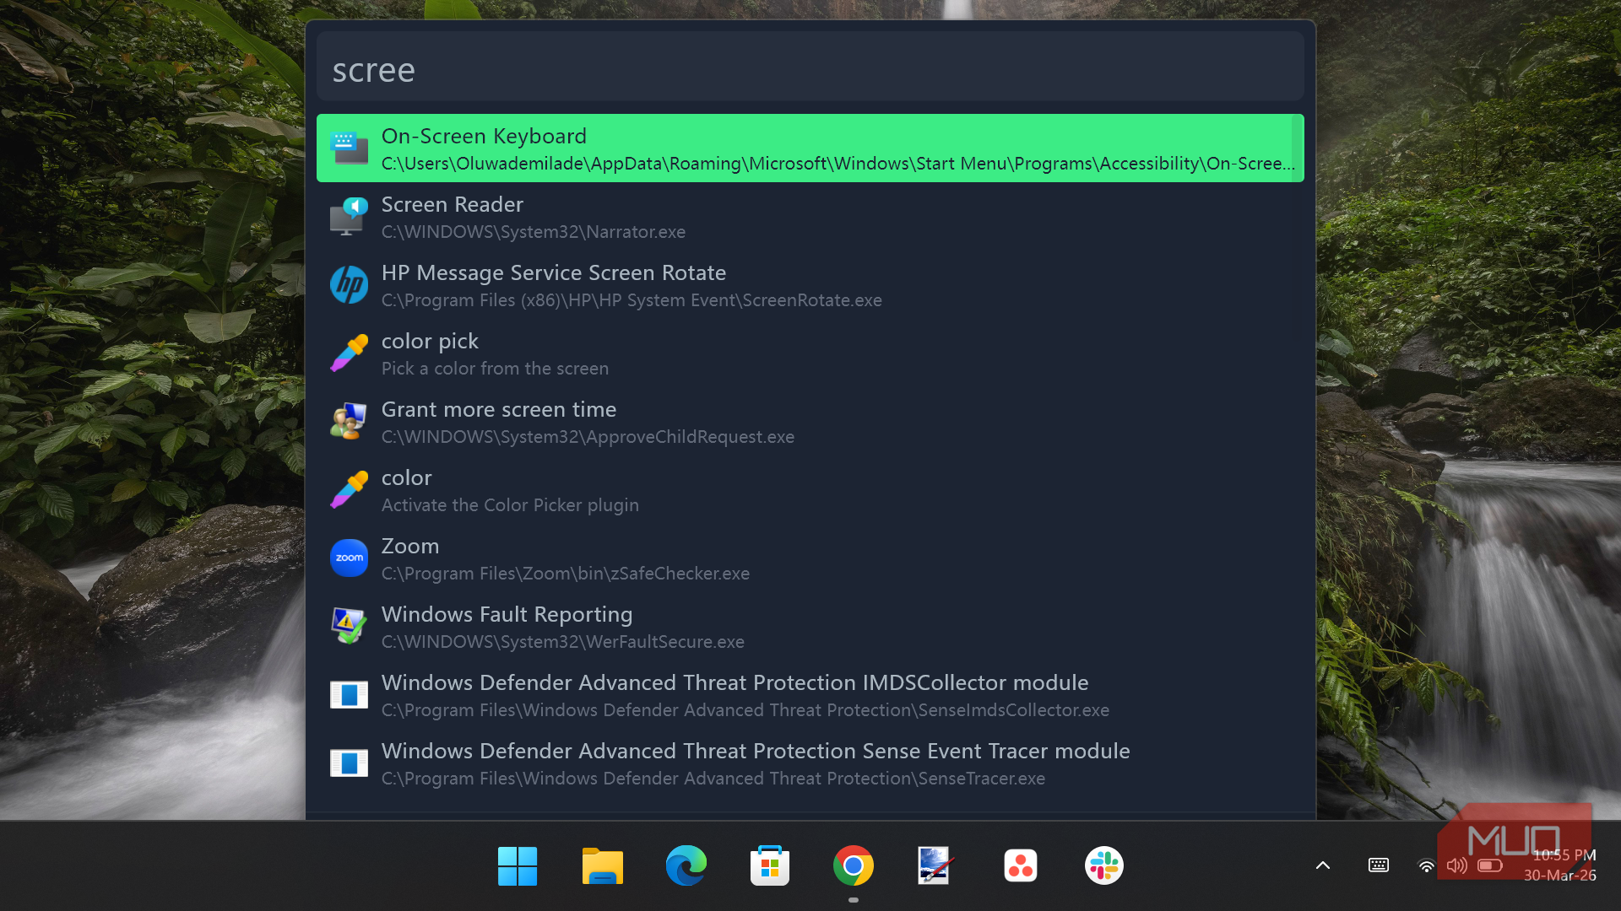Click the IMDSCollector module icon
The width and height of the screenshot is (1621, 911).
(349, 695)
